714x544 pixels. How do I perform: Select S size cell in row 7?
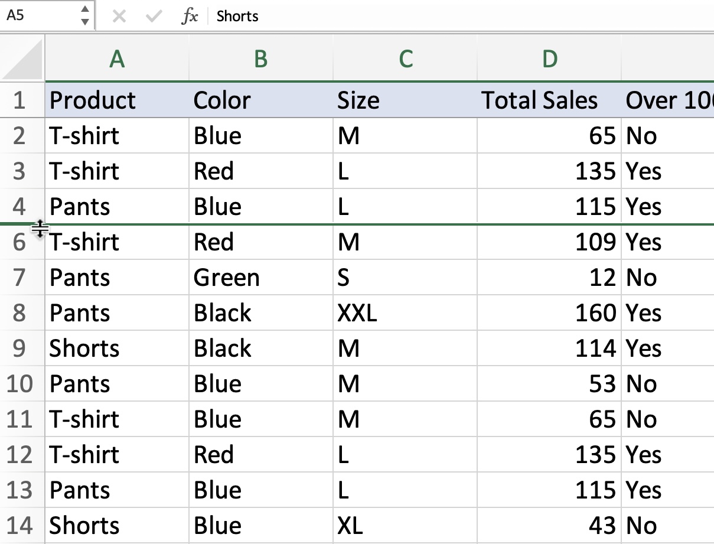click(405, 277)
